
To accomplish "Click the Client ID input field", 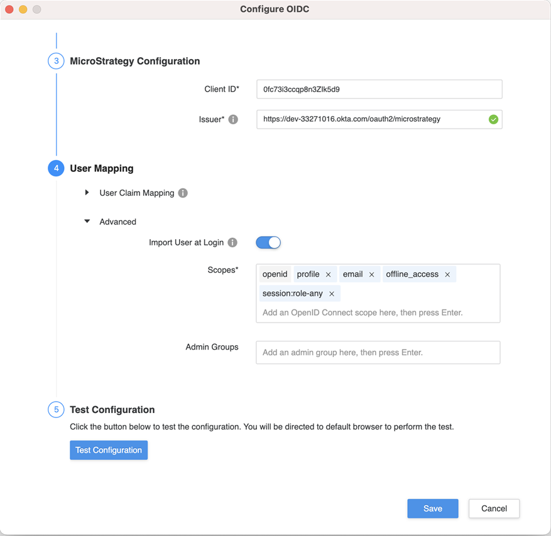I will pos(379,89).
